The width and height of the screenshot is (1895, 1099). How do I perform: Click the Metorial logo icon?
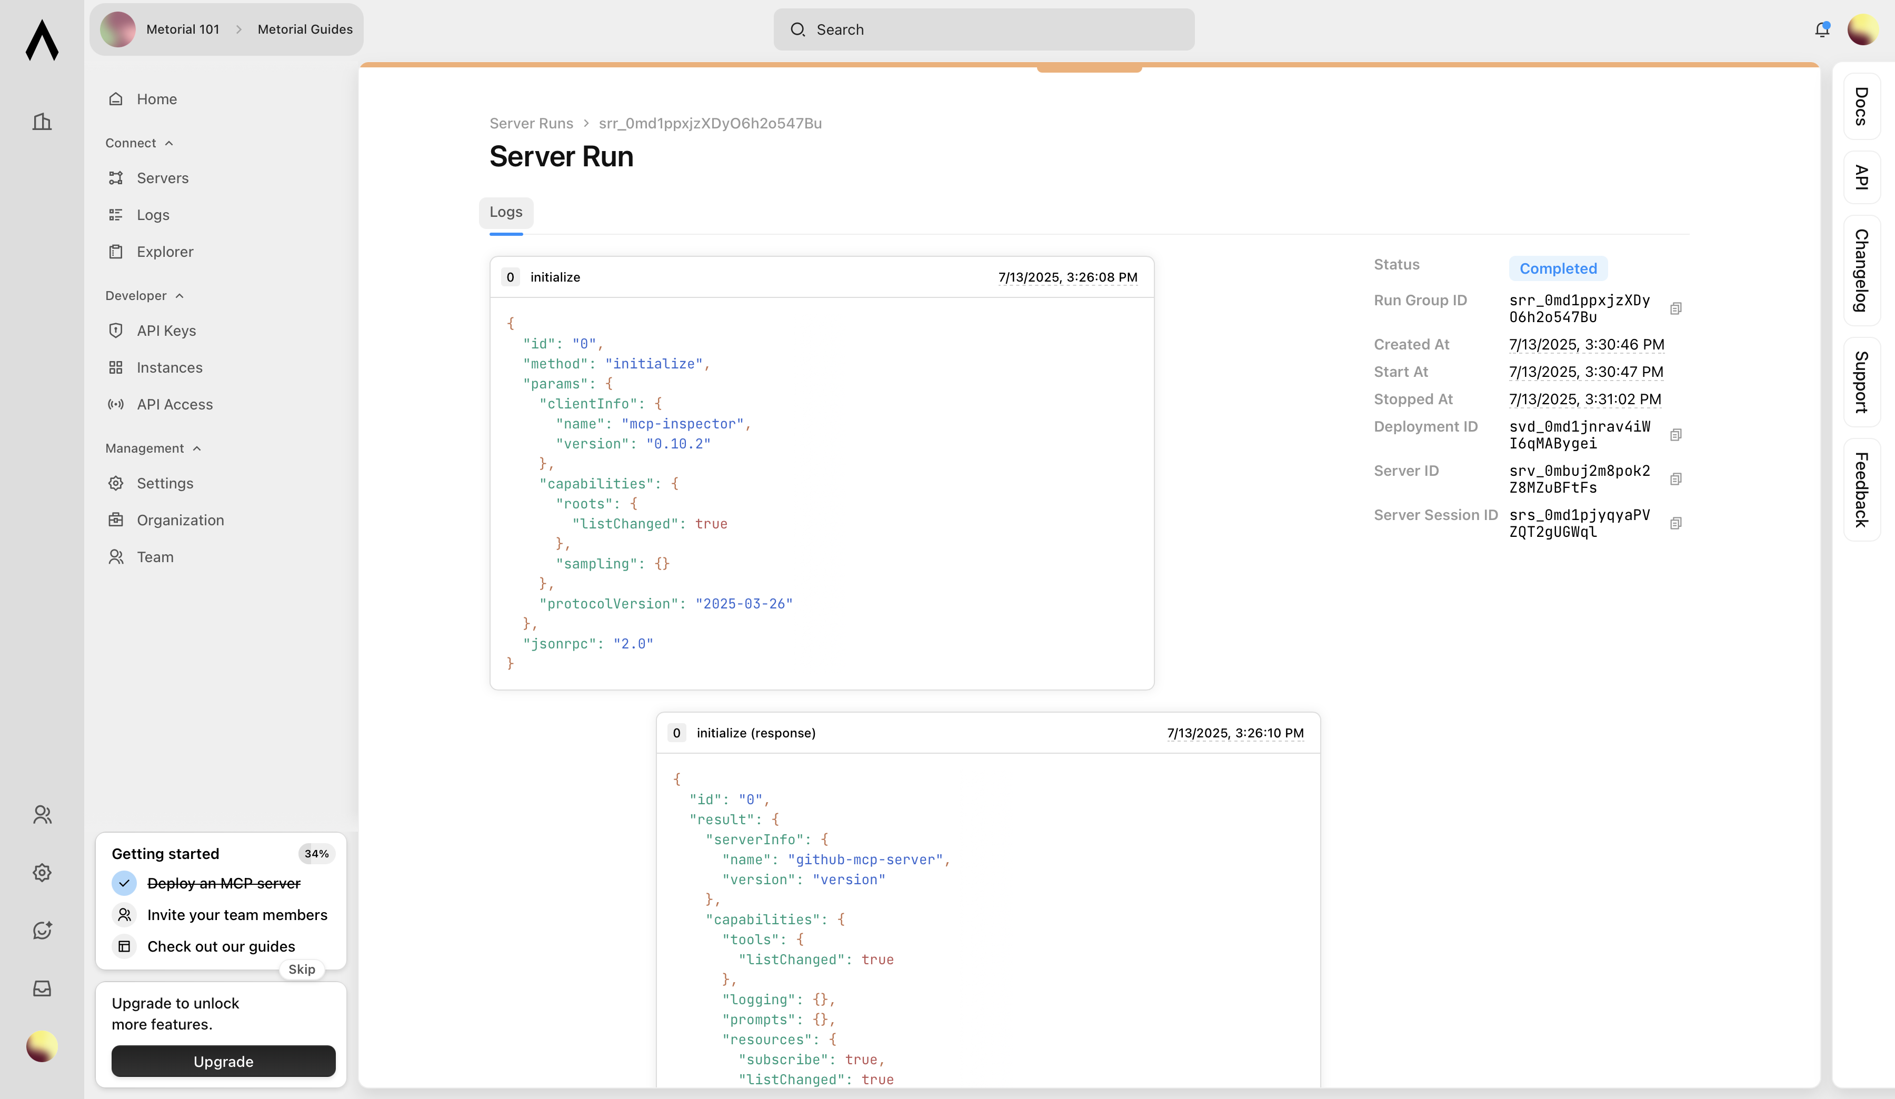tap(42, 41)
